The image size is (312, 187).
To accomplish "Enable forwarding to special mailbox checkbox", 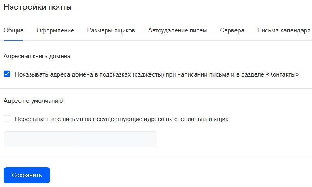I will pos(7,119).
